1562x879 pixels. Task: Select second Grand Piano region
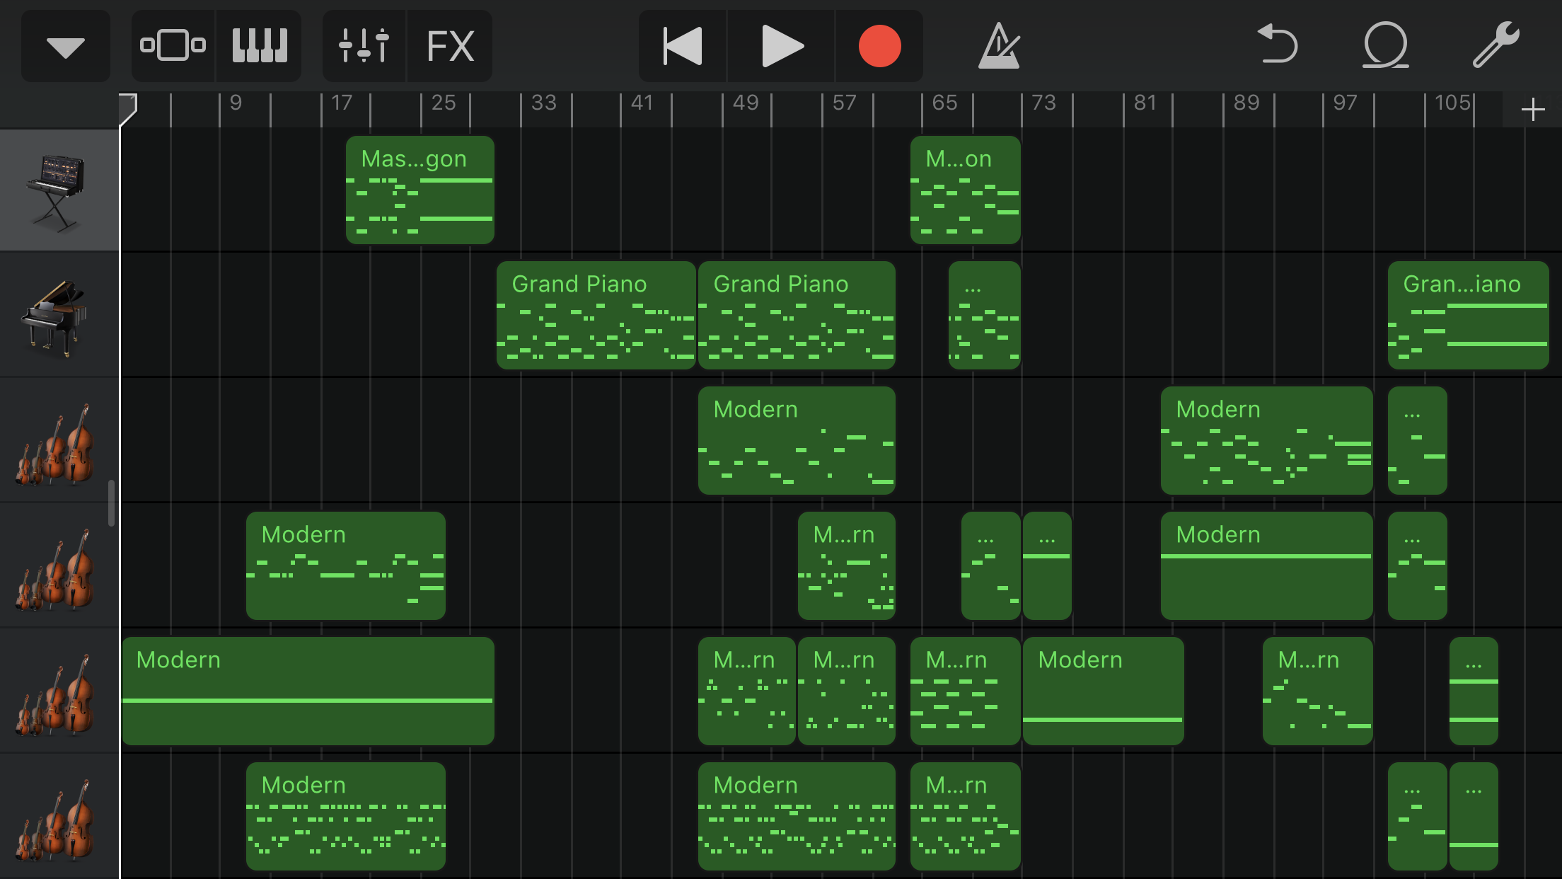(x=797, y=316)
